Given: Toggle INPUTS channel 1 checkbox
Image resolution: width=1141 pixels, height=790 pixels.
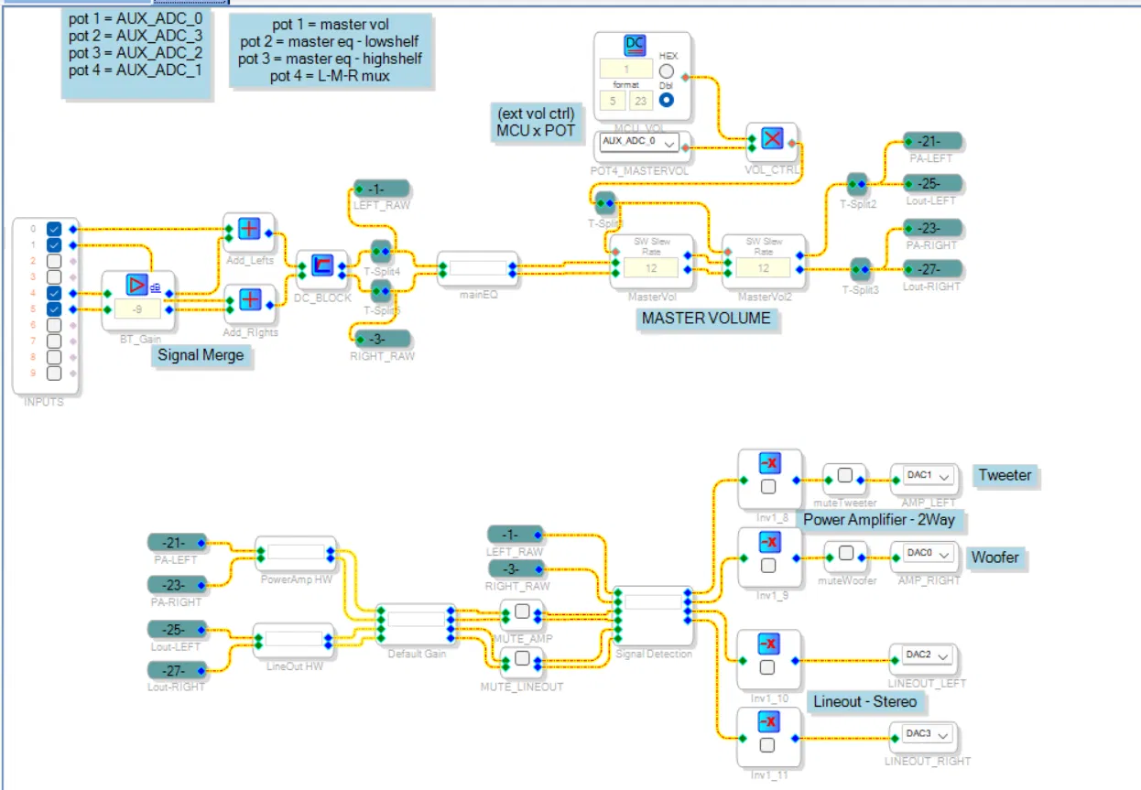Looking at the screenshot, I should [54, 245].
